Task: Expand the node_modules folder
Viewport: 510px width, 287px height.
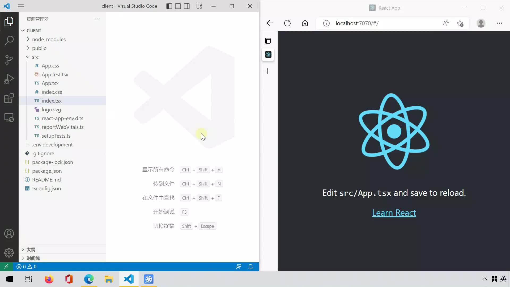Action: point(62,39)
